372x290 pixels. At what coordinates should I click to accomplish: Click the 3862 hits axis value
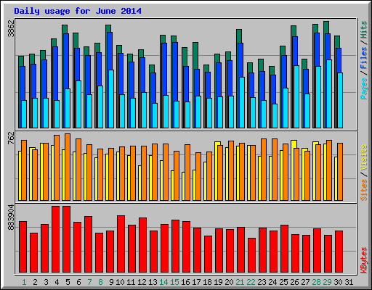(x=11, y=28)
